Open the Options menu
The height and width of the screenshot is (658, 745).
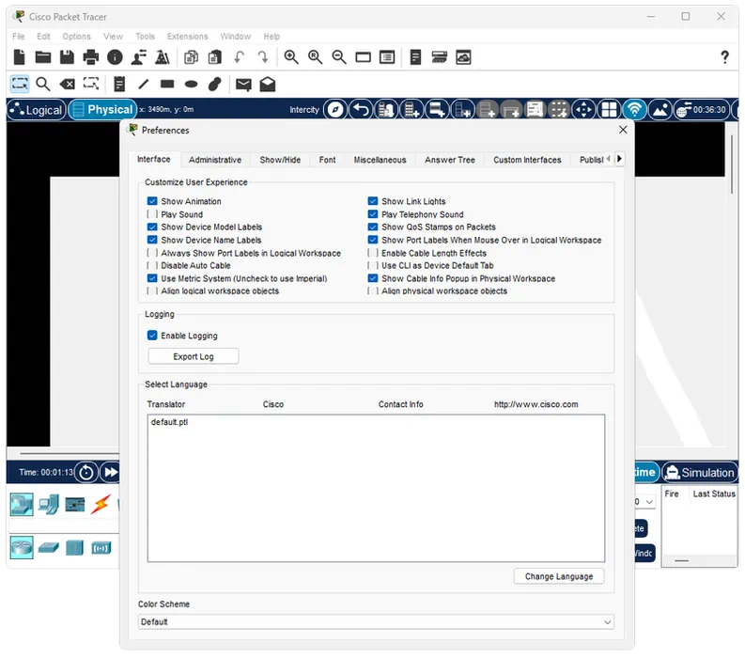tap(76, 36)
